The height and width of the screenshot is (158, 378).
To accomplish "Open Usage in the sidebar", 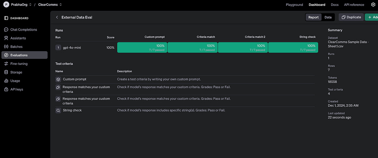I will click(x=24, y=81).
